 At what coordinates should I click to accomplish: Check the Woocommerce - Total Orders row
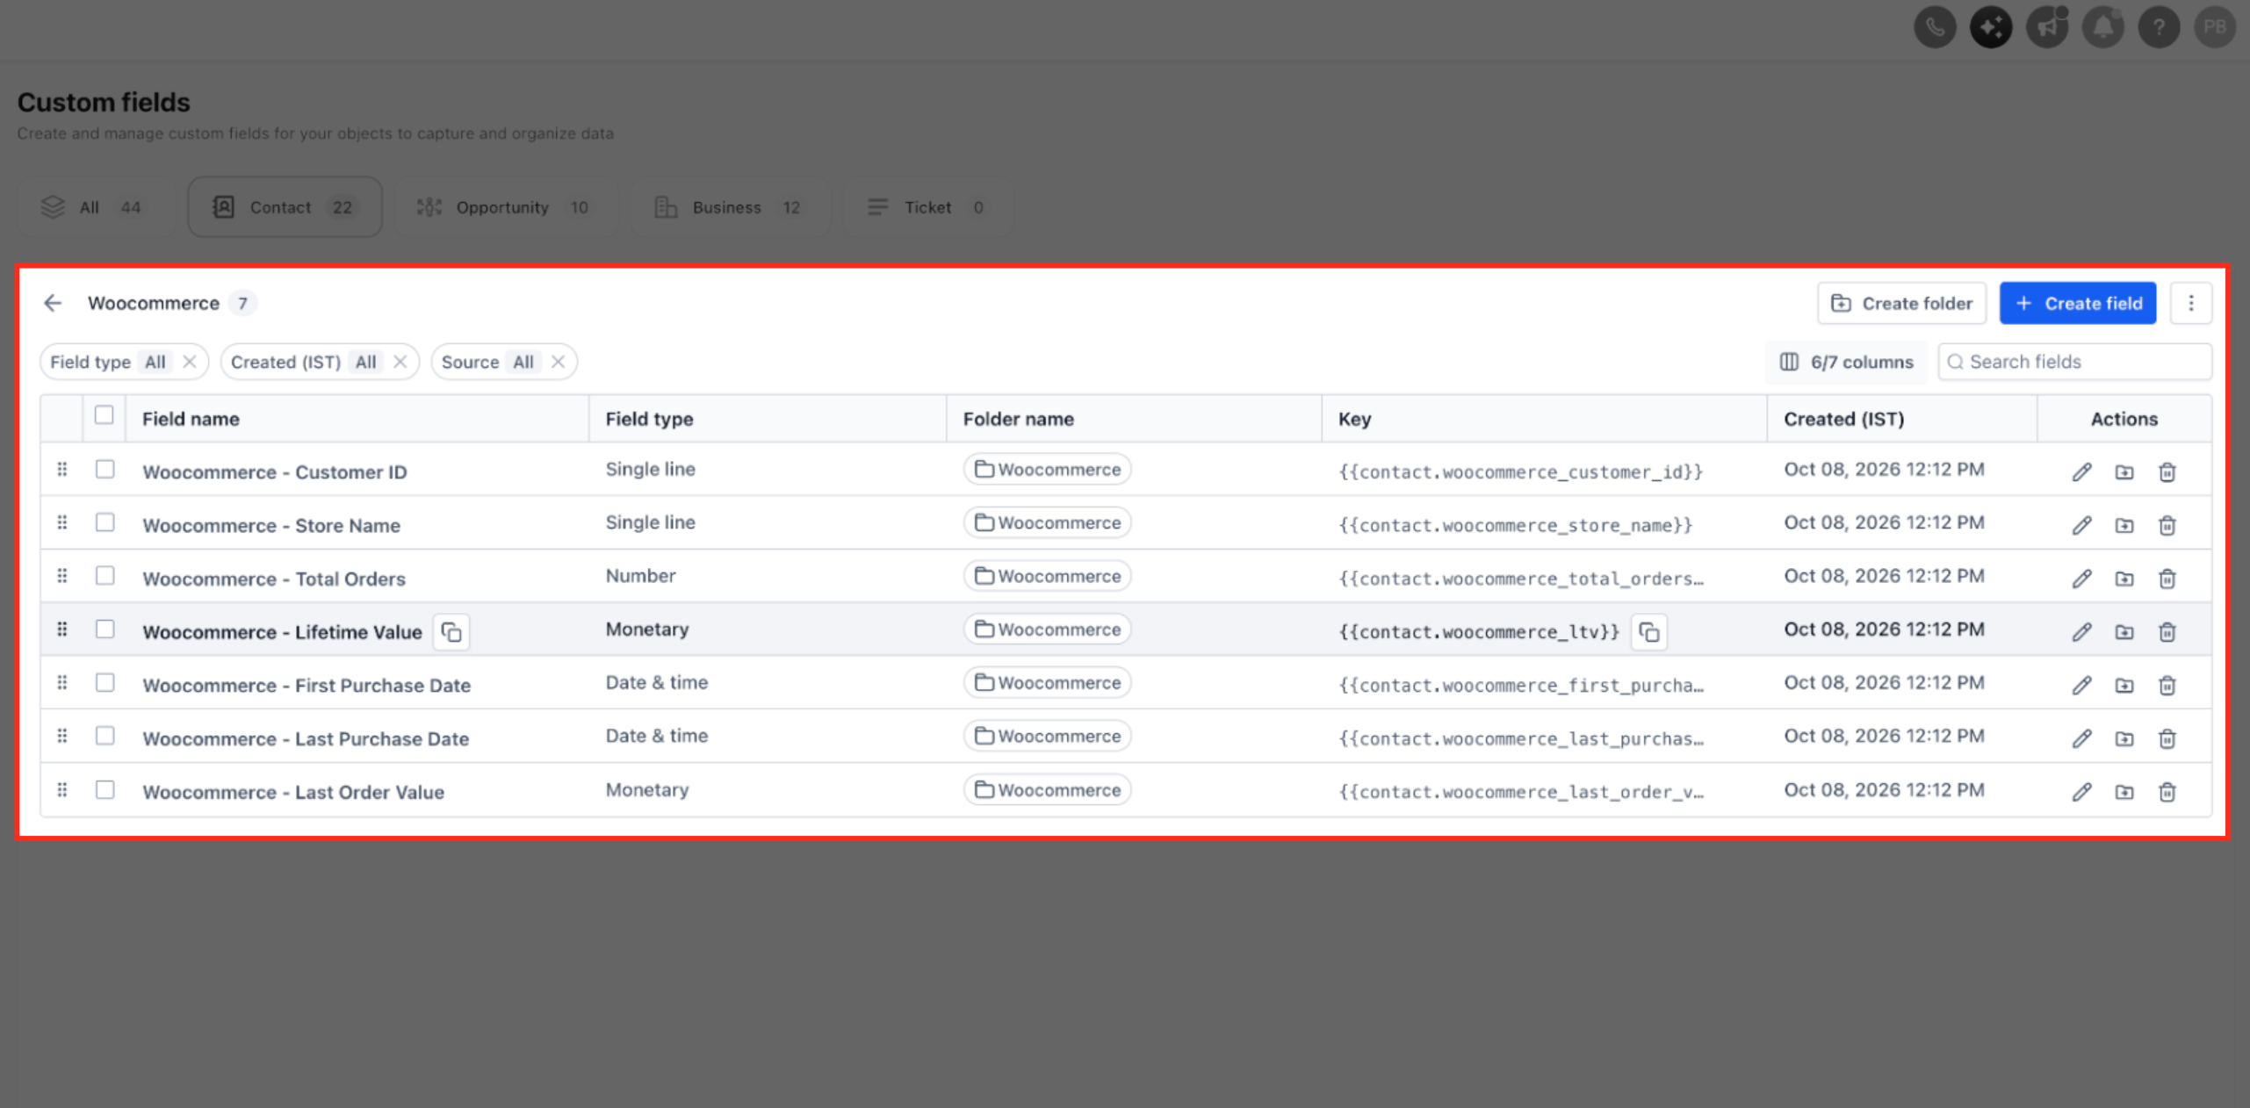pos(105,576)
